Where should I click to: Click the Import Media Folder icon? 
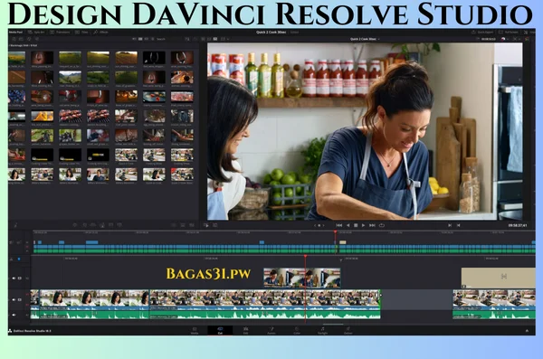[22, 39]
